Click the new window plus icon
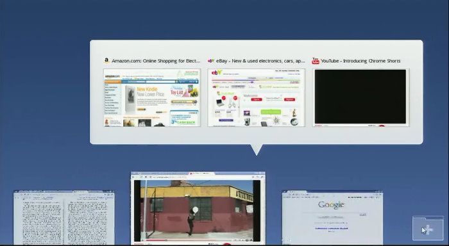The width and height of the screenshot is (449, 246). pos(428,229)
